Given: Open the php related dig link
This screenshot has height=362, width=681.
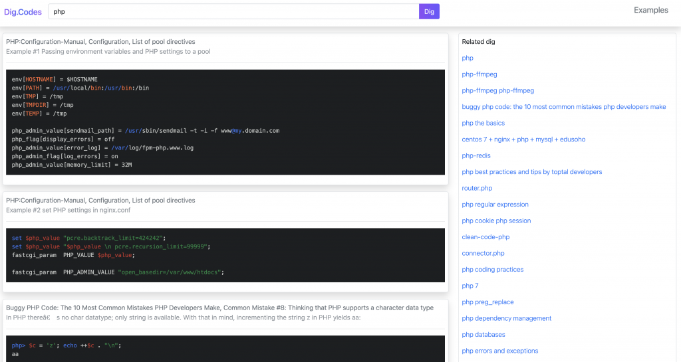Looking at the screenshot, I should tap(468, 58).
